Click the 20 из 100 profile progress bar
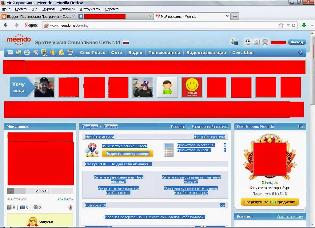The image size is (315, 228). pyautogui.click(x=40, y=191)
